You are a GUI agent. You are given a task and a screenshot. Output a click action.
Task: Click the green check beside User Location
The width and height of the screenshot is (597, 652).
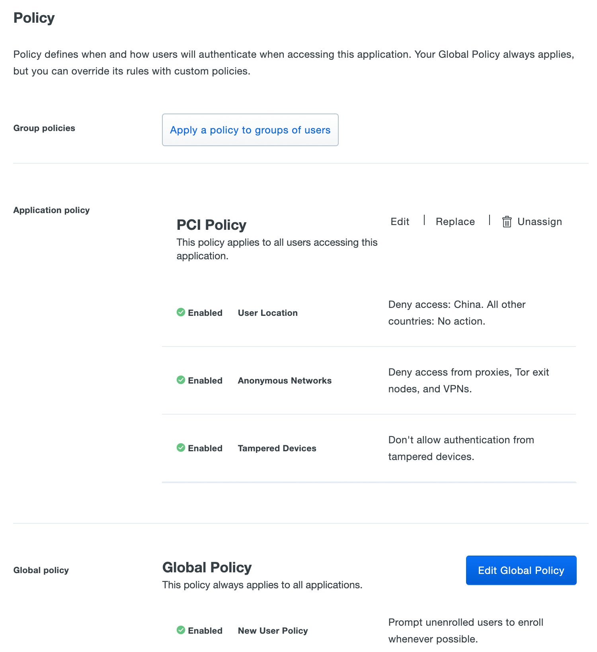click(181, 312)
